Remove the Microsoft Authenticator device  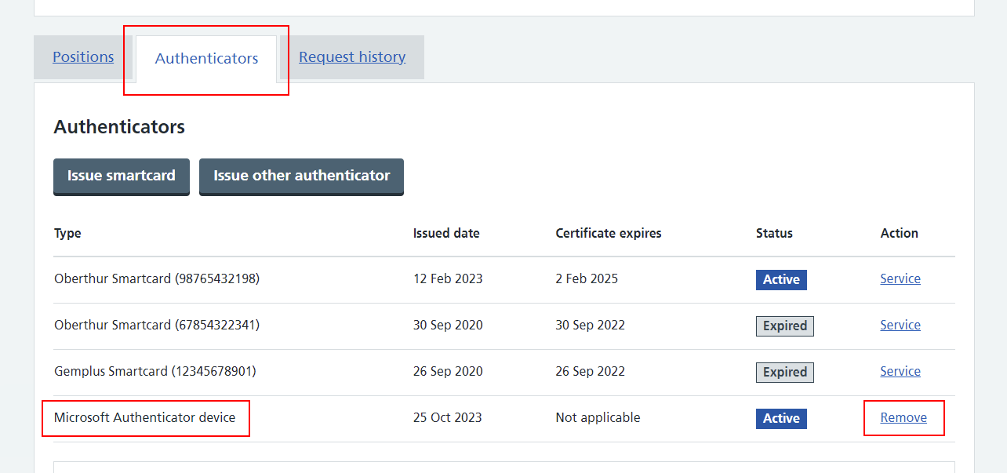pos(903,418)
